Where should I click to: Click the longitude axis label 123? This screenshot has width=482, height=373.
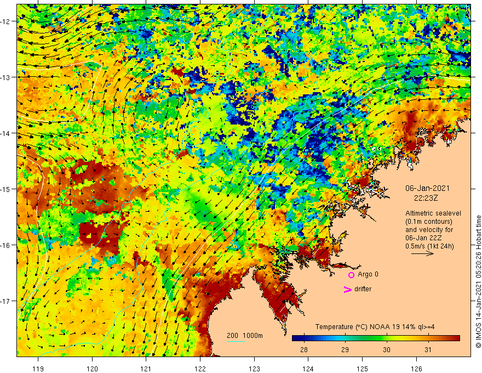click(x=254, y=369)
